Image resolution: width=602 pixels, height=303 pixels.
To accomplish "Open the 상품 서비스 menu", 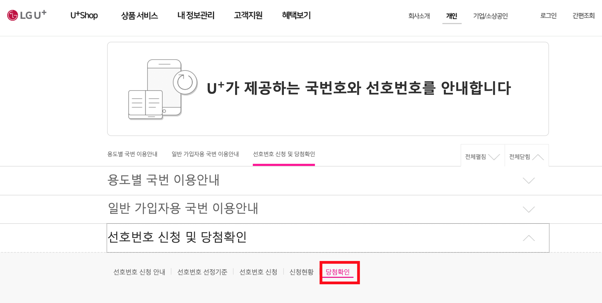I will tap(139, 16).
